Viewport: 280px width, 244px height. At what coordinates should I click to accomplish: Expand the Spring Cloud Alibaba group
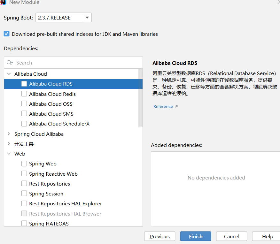point(9,134)
